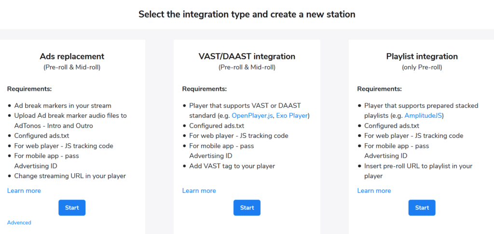Start the VAST/DAAST integration
The height and width of the screenshot is (234, 494).
click(247, 207)
